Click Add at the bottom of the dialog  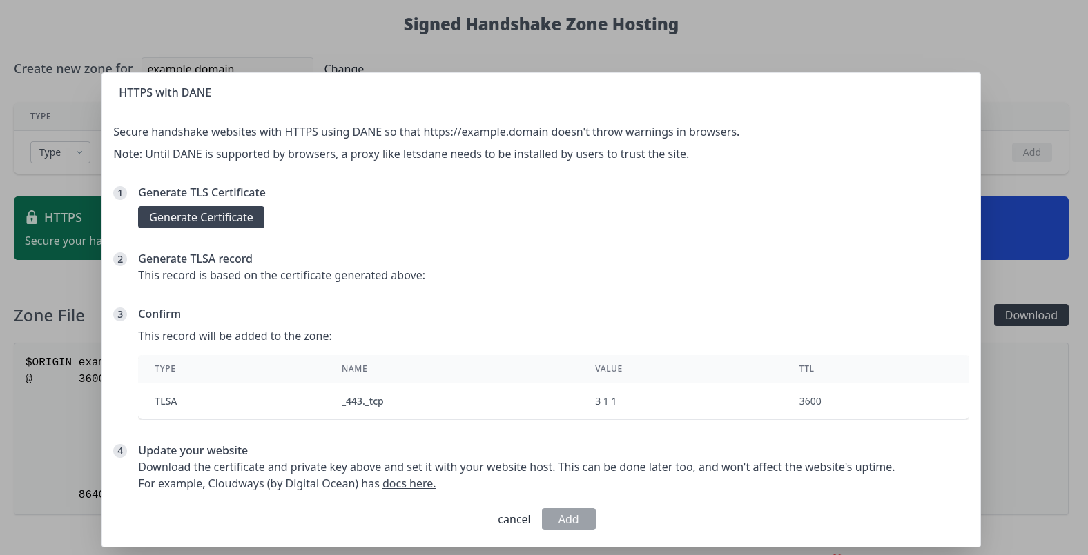(x=568, y=519)
